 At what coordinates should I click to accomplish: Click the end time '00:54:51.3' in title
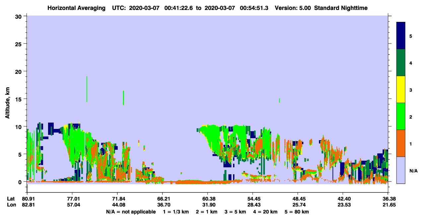pyautogui.click(x=255, y=8)
